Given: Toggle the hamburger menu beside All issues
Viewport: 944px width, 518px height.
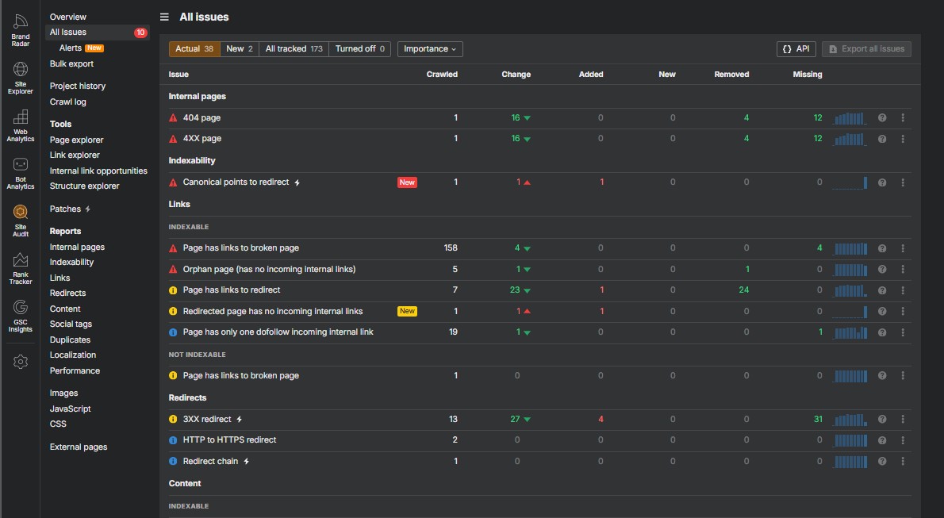Looking at the screenshot, I should pyautogui.click(x=164, y=17).
